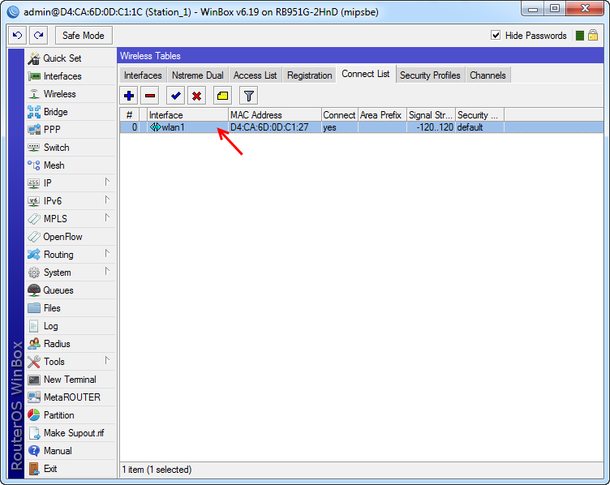The image size is (610, 485).
Task: Uncheck Hide Passwords checkbox
Action: click(496, 36)
